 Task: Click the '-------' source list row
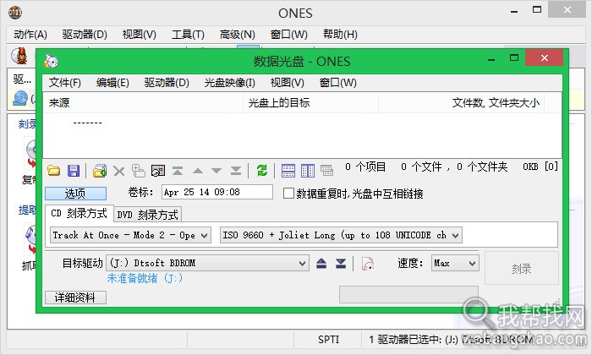click(88, 123)
